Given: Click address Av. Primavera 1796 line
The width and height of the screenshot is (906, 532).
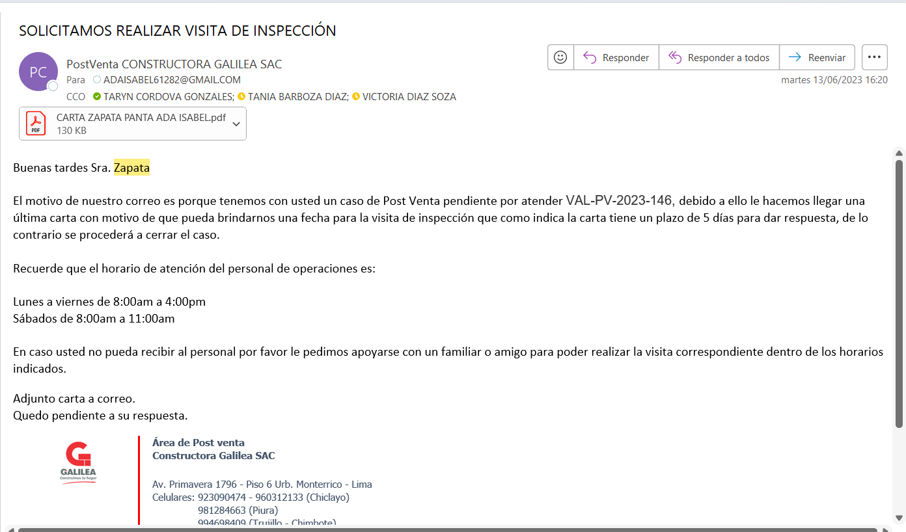Looking at the screenshot, I should pos(262,485).
